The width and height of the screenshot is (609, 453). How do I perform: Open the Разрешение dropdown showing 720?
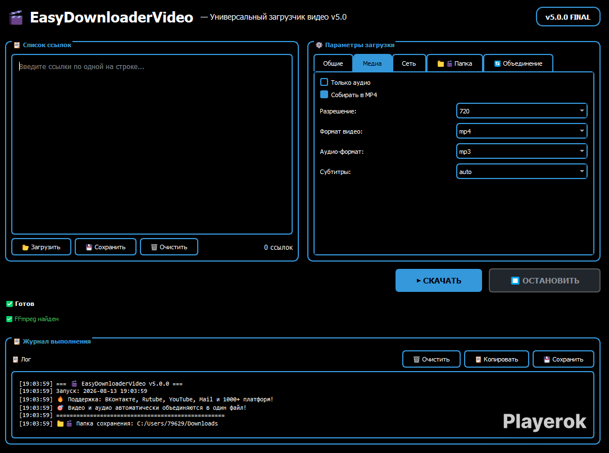[521, 111]
